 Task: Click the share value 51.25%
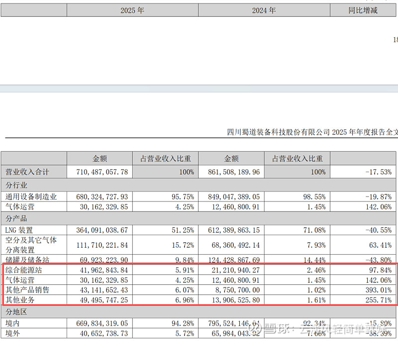coord(183,230)
